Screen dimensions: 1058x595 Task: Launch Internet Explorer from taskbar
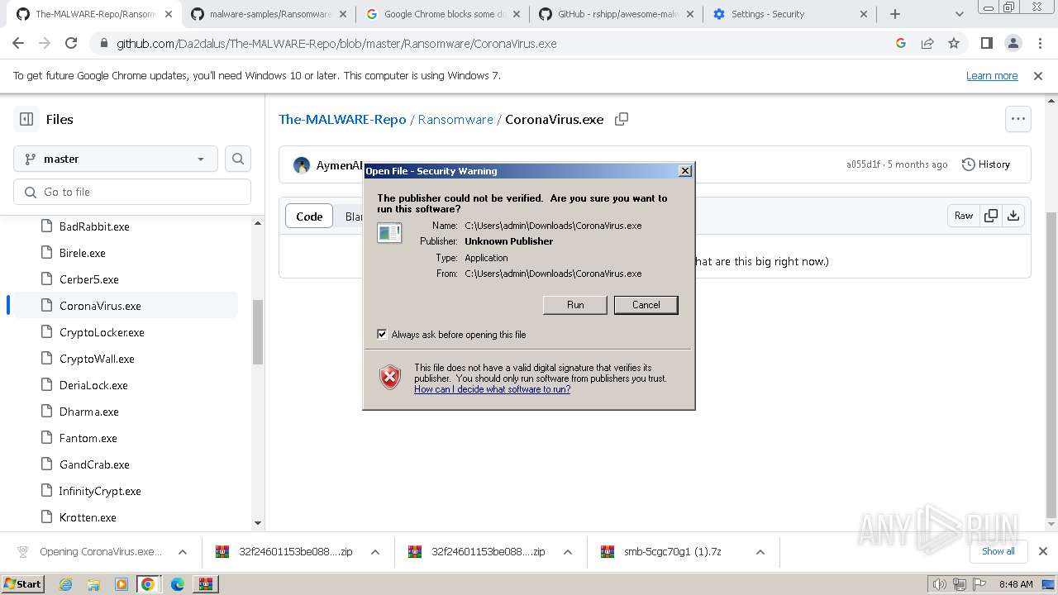66,584
